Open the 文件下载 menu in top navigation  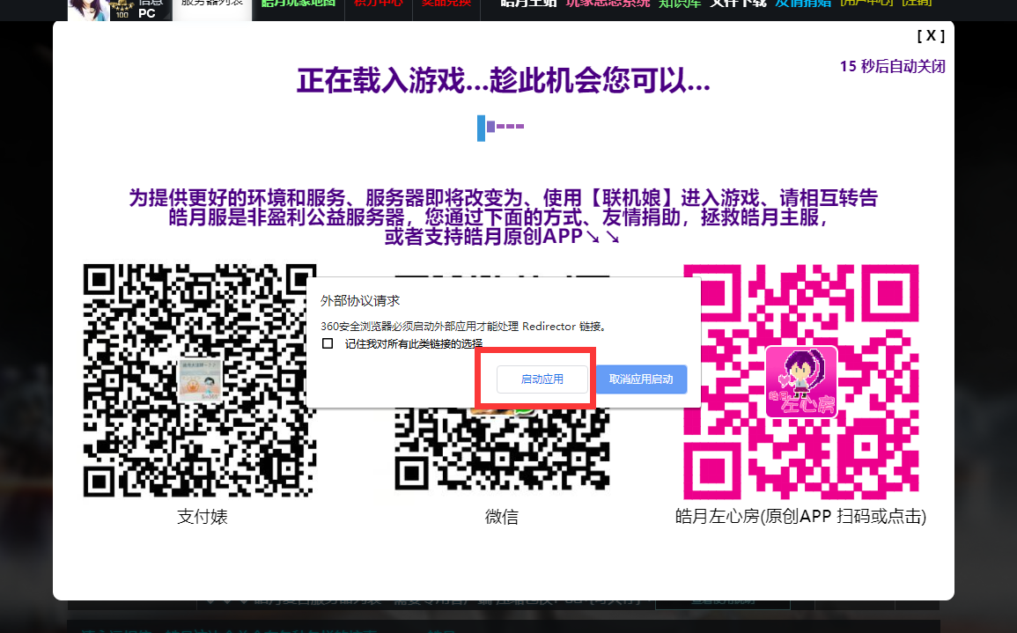click(x=738, y=4)
